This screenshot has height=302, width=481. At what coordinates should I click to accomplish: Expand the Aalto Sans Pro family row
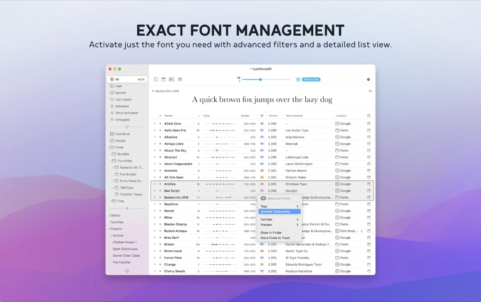[x=155, y=130]
